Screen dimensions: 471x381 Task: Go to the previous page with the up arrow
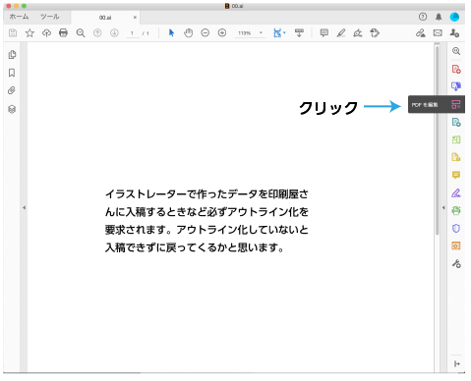tap(97, 33)
